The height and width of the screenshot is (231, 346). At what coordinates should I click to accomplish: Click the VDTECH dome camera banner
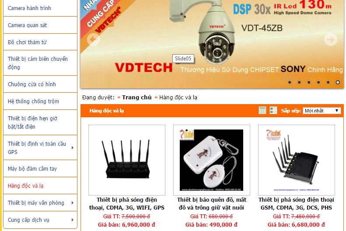tap(212, 44)
